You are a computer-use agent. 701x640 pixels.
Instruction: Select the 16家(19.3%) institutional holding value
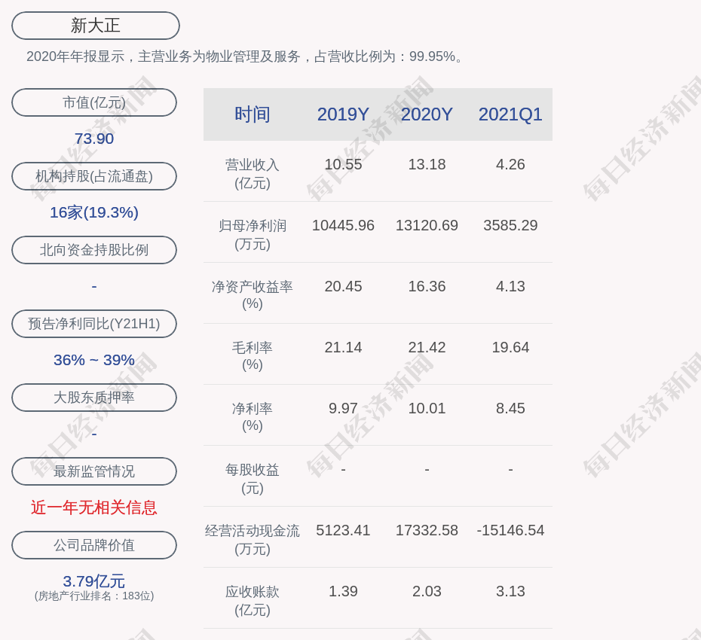(x=94, y=212)
